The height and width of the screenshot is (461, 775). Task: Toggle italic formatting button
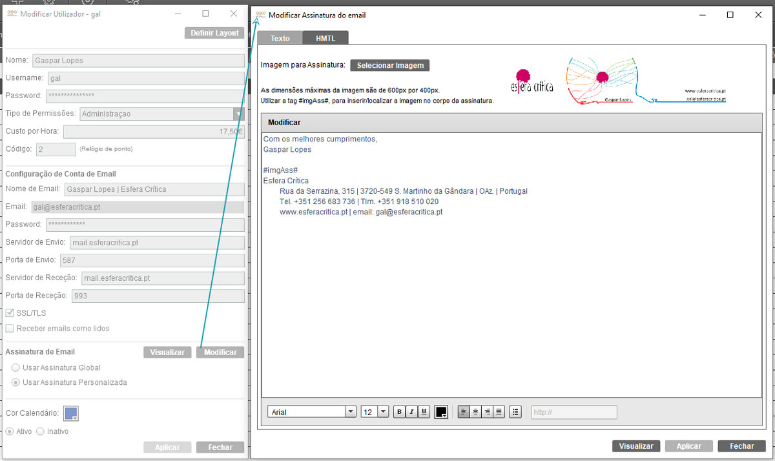click(x=411, y=412)
